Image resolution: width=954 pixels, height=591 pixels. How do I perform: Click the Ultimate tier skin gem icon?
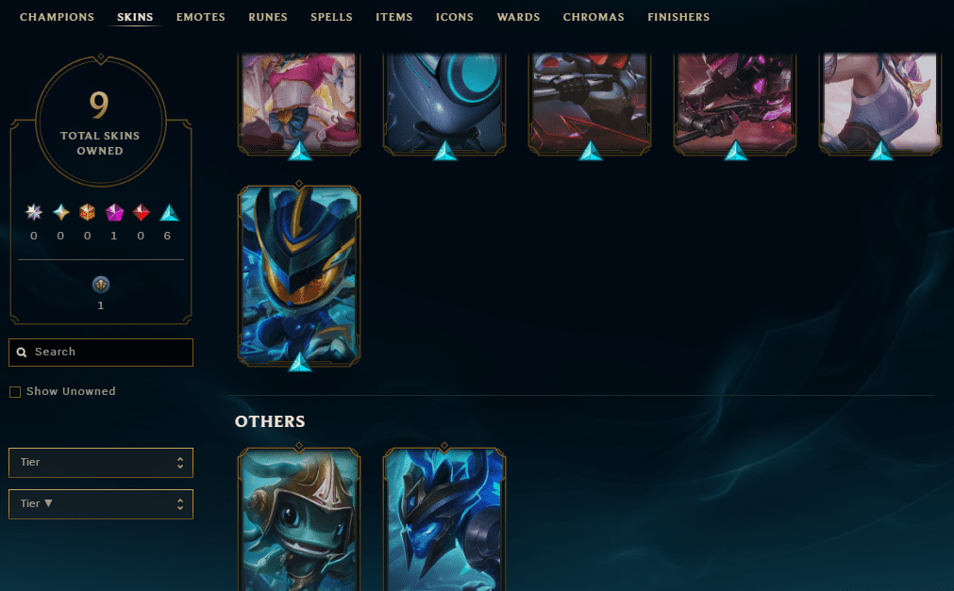point(34,212)
